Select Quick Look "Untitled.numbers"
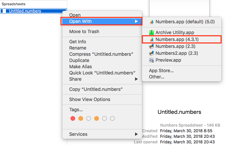This screenshot has height=145, width=228. click(102, 73)
